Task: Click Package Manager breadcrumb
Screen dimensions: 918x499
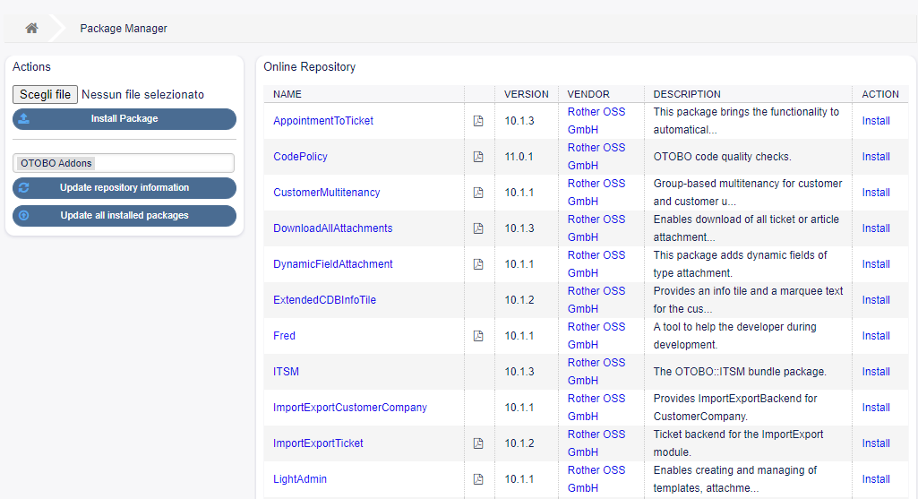Action: tap(124, 28)
